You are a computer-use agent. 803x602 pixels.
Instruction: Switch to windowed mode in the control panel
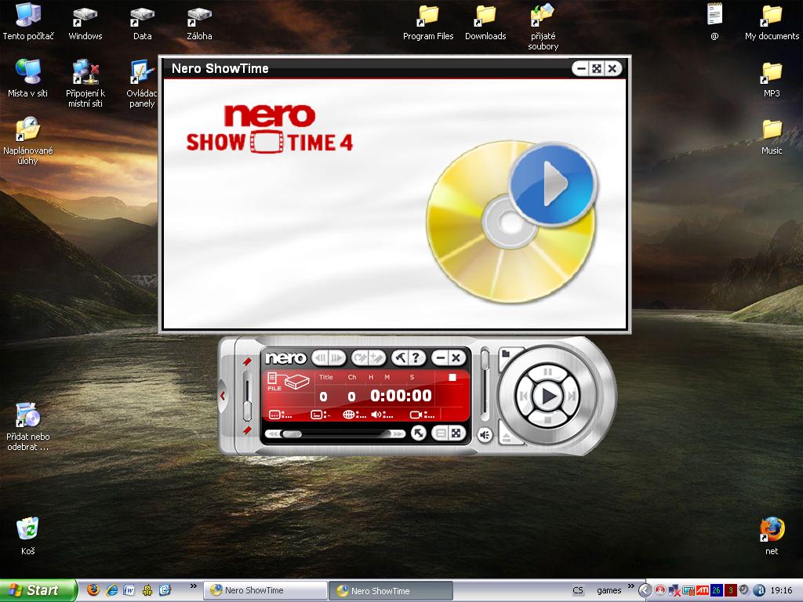click(x=440, y=433)
